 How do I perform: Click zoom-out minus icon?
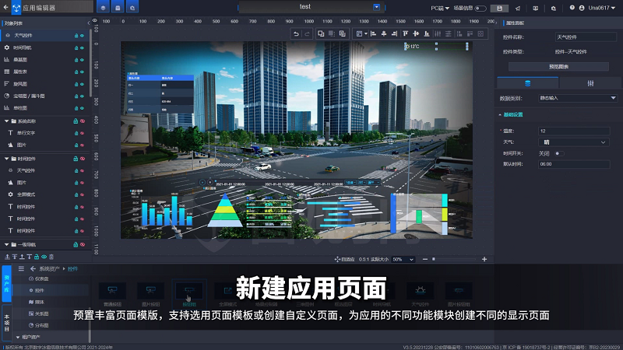[x=425, y=259]
